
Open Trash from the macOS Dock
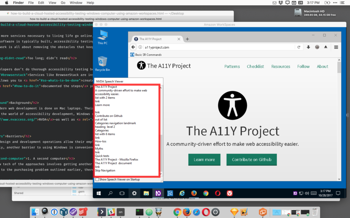tap(315, 212)
